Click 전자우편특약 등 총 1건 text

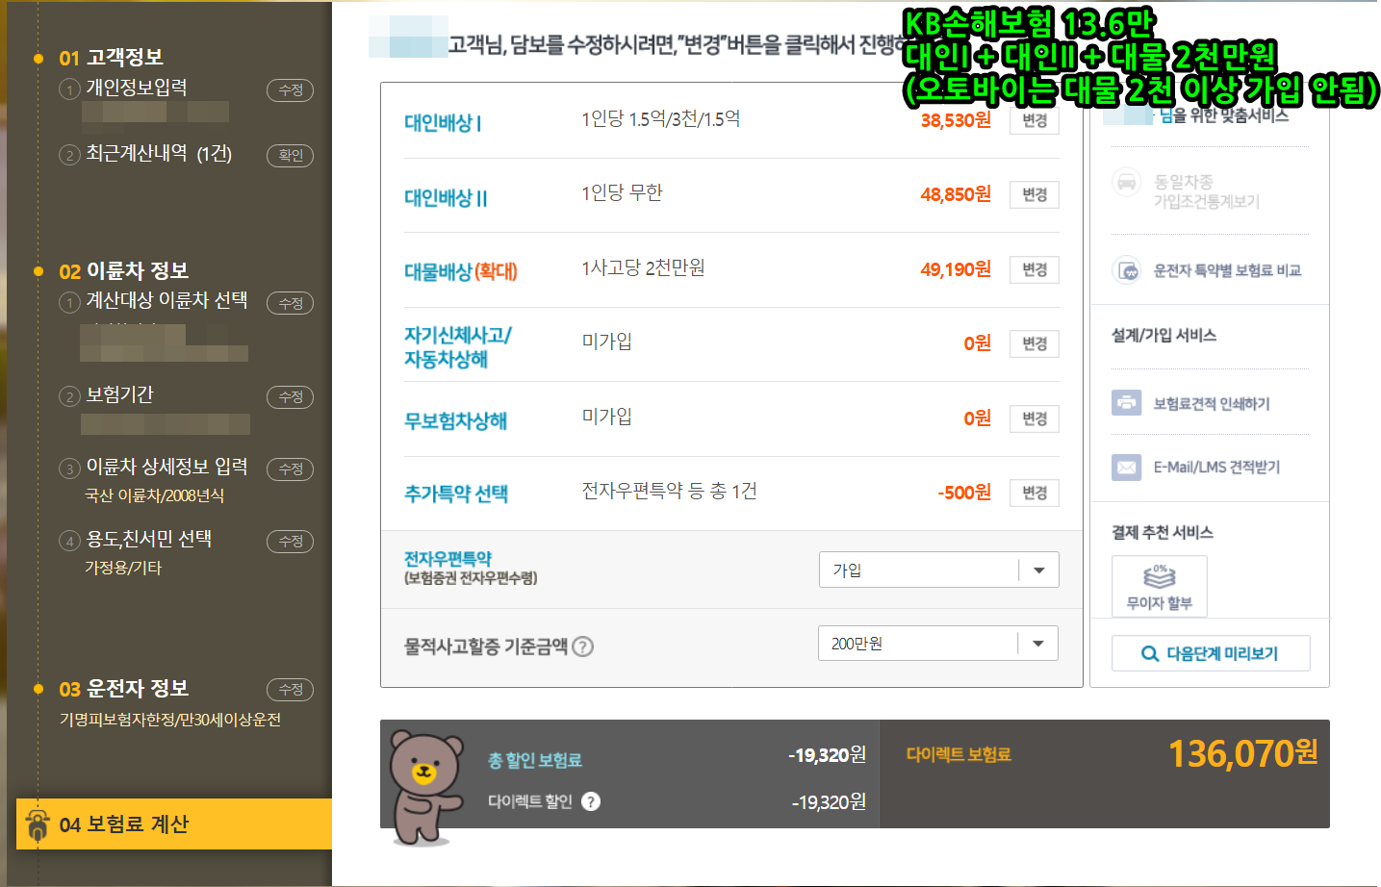coord(669,492)
